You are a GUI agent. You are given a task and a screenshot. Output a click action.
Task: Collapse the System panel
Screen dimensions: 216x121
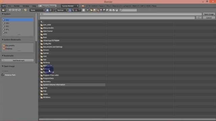pyautogui.click(x=3, y=14)
